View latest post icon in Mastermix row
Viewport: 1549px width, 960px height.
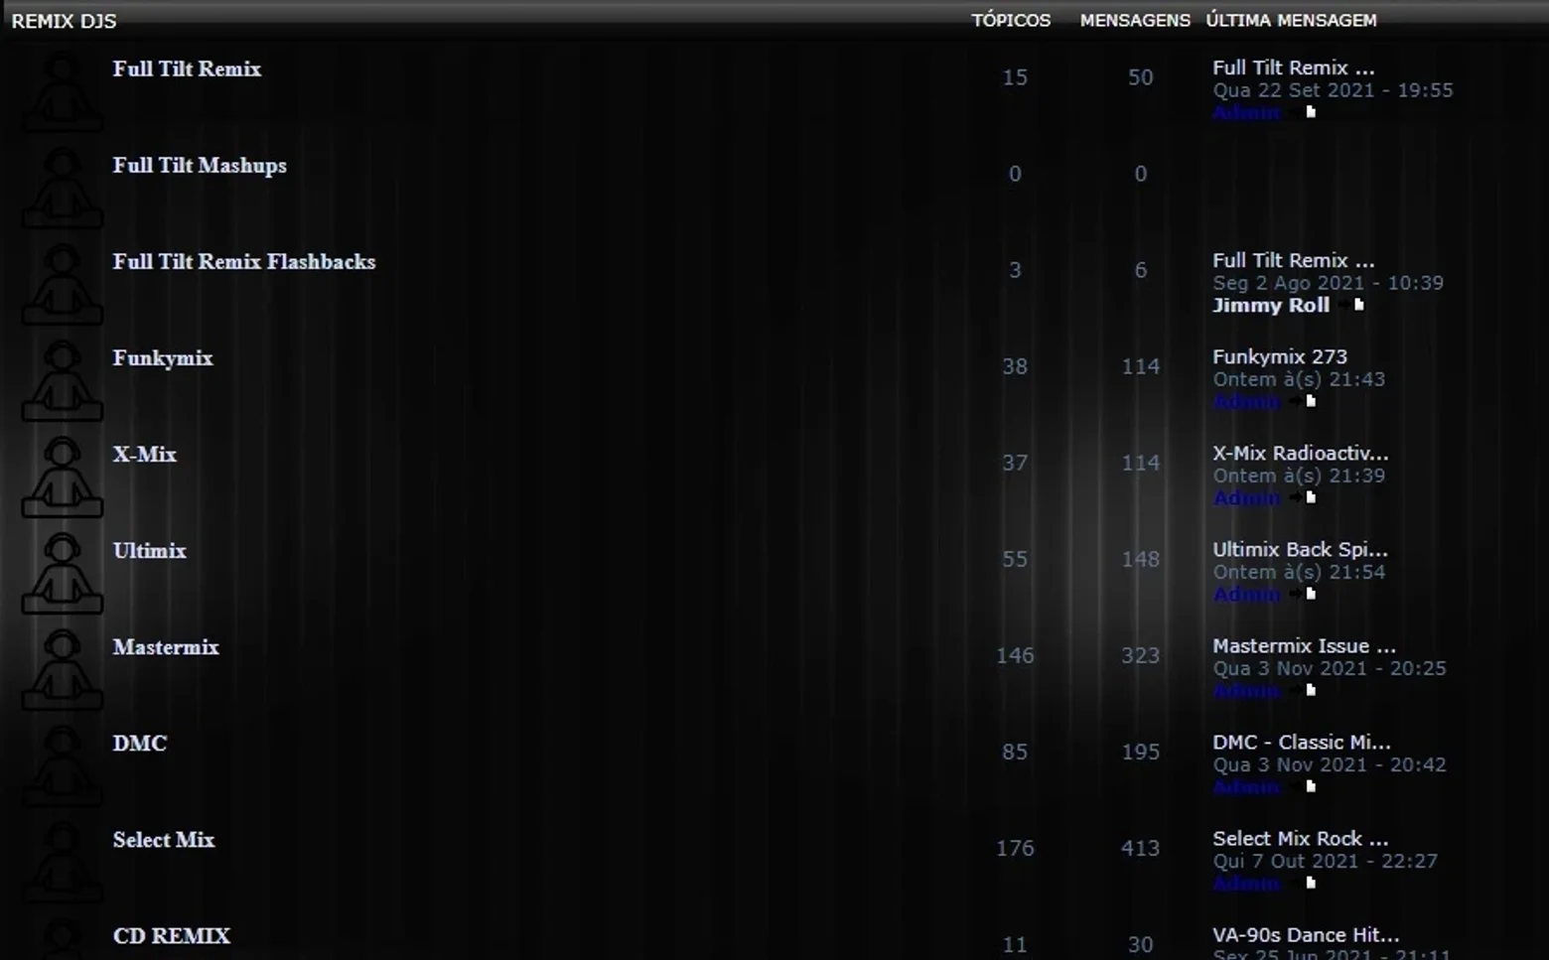[x=1304, y=690]
